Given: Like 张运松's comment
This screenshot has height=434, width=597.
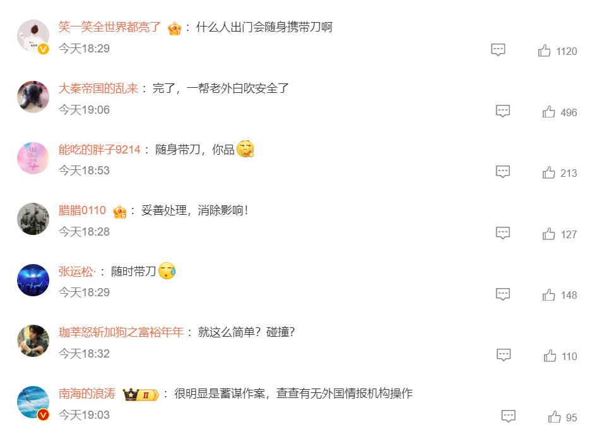Looking at the screenshot, I should pyautogui.click(x=548, y=294).
